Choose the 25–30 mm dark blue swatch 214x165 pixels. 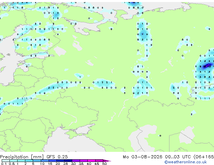(68, 161)
